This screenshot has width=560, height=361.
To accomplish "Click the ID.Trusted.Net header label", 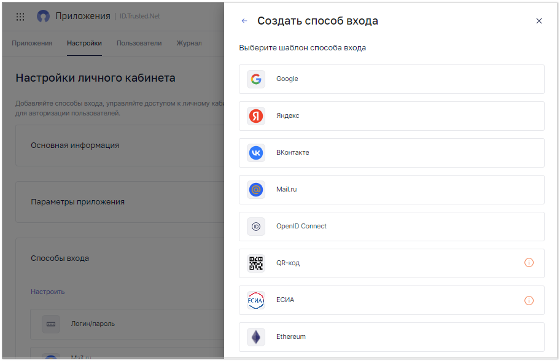I will point(139,16).
